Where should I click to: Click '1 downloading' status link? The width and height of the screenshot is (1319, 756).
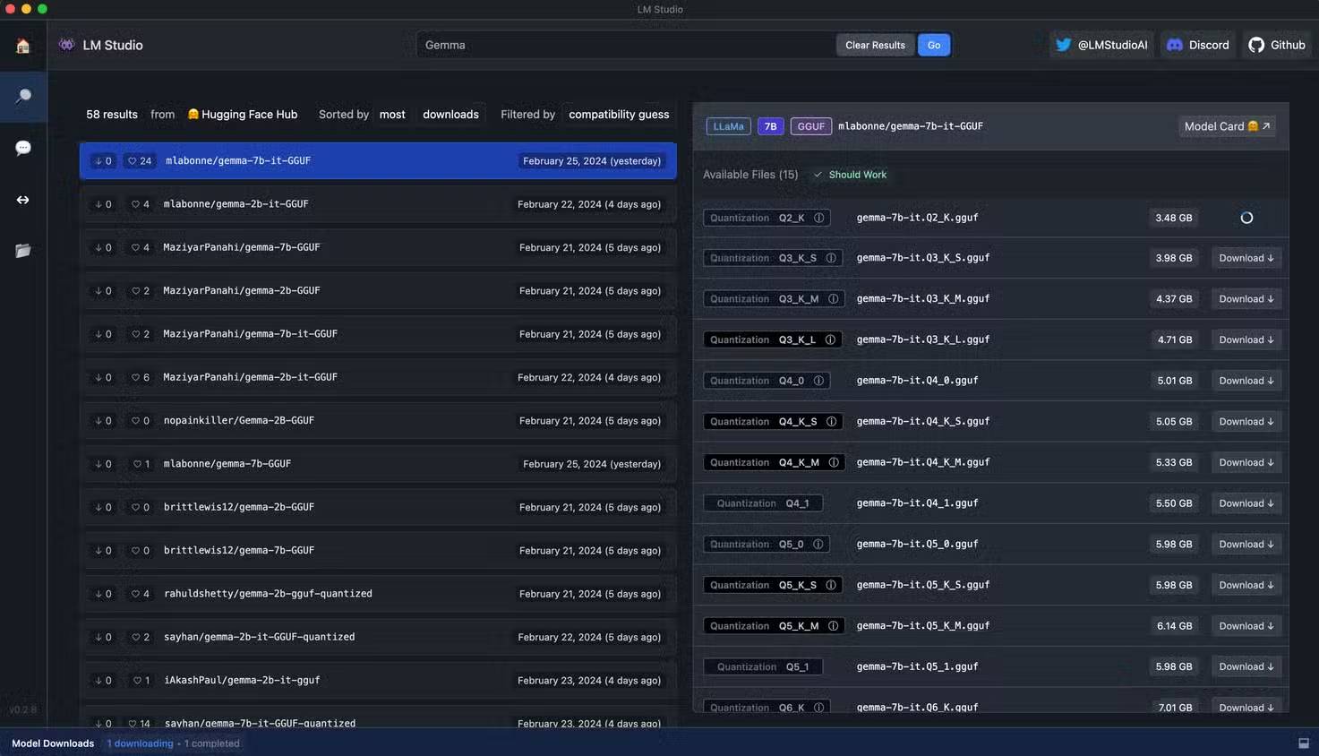[140, 743]
